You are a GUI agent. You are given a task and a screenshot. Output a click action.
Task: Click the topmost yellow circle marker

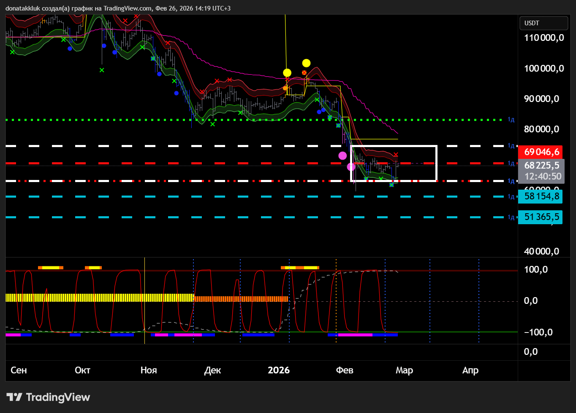(x=306, y=63)
